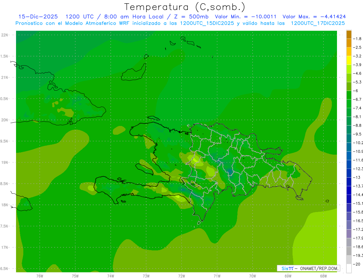Click the '74W' longitude label
The width and height of the screenshot is (363, 280).
point(111,276)
